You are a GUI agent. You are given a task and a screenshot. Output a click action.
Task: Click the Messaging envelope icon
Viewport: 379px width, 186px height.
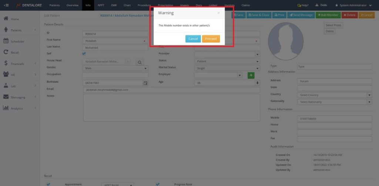[6, 97]
